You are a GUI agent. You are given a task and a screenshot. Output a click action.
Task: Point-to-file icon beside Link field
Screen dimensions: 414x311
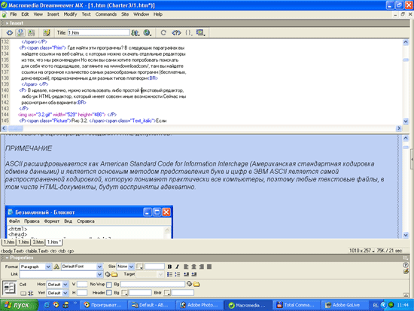(x=108, y=275)
